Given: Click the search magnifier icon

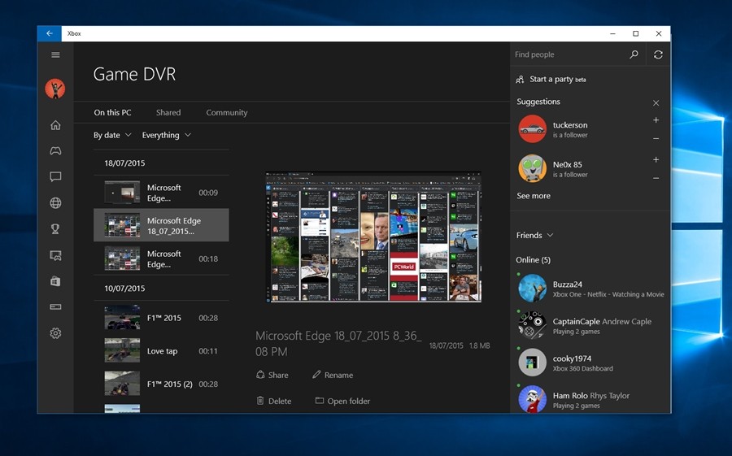Looking at the screenshot, I should (x=634, y=54).
